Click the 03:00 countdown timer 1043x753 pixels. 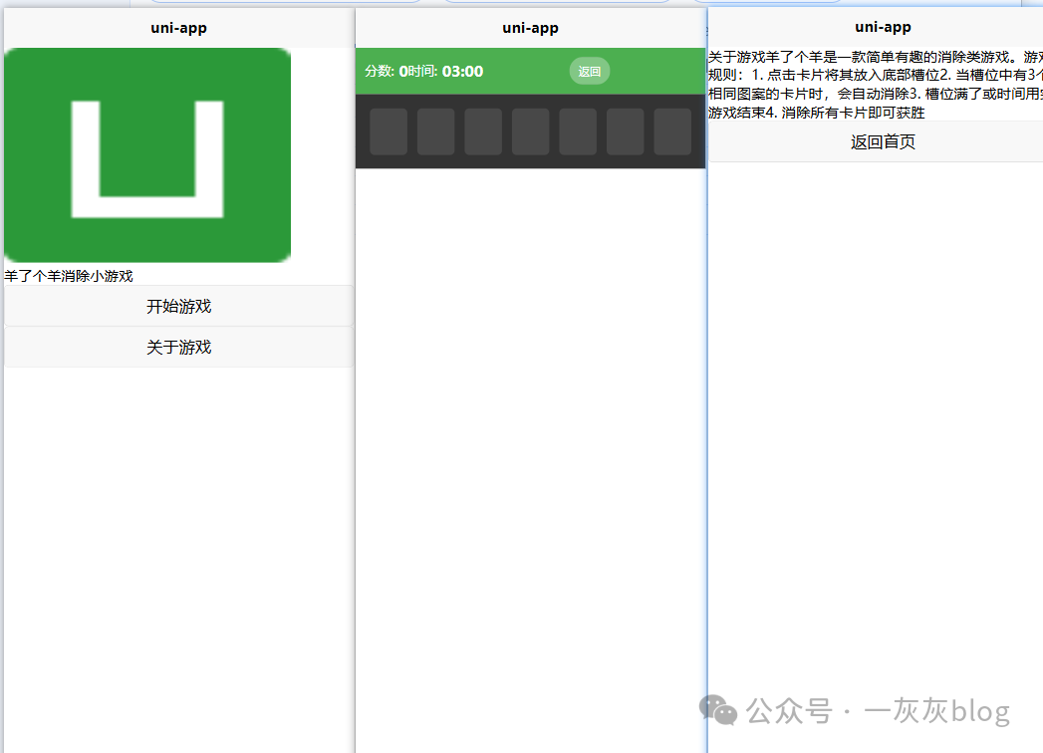click(462, 72)
